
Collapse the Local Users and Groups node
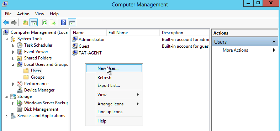point(13,65)
